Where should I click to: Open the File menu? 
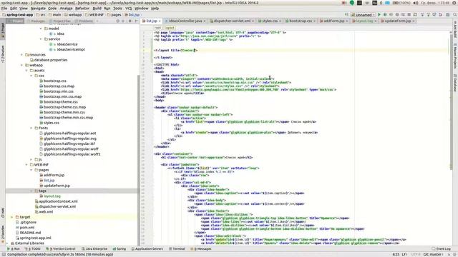coord(4,9)
